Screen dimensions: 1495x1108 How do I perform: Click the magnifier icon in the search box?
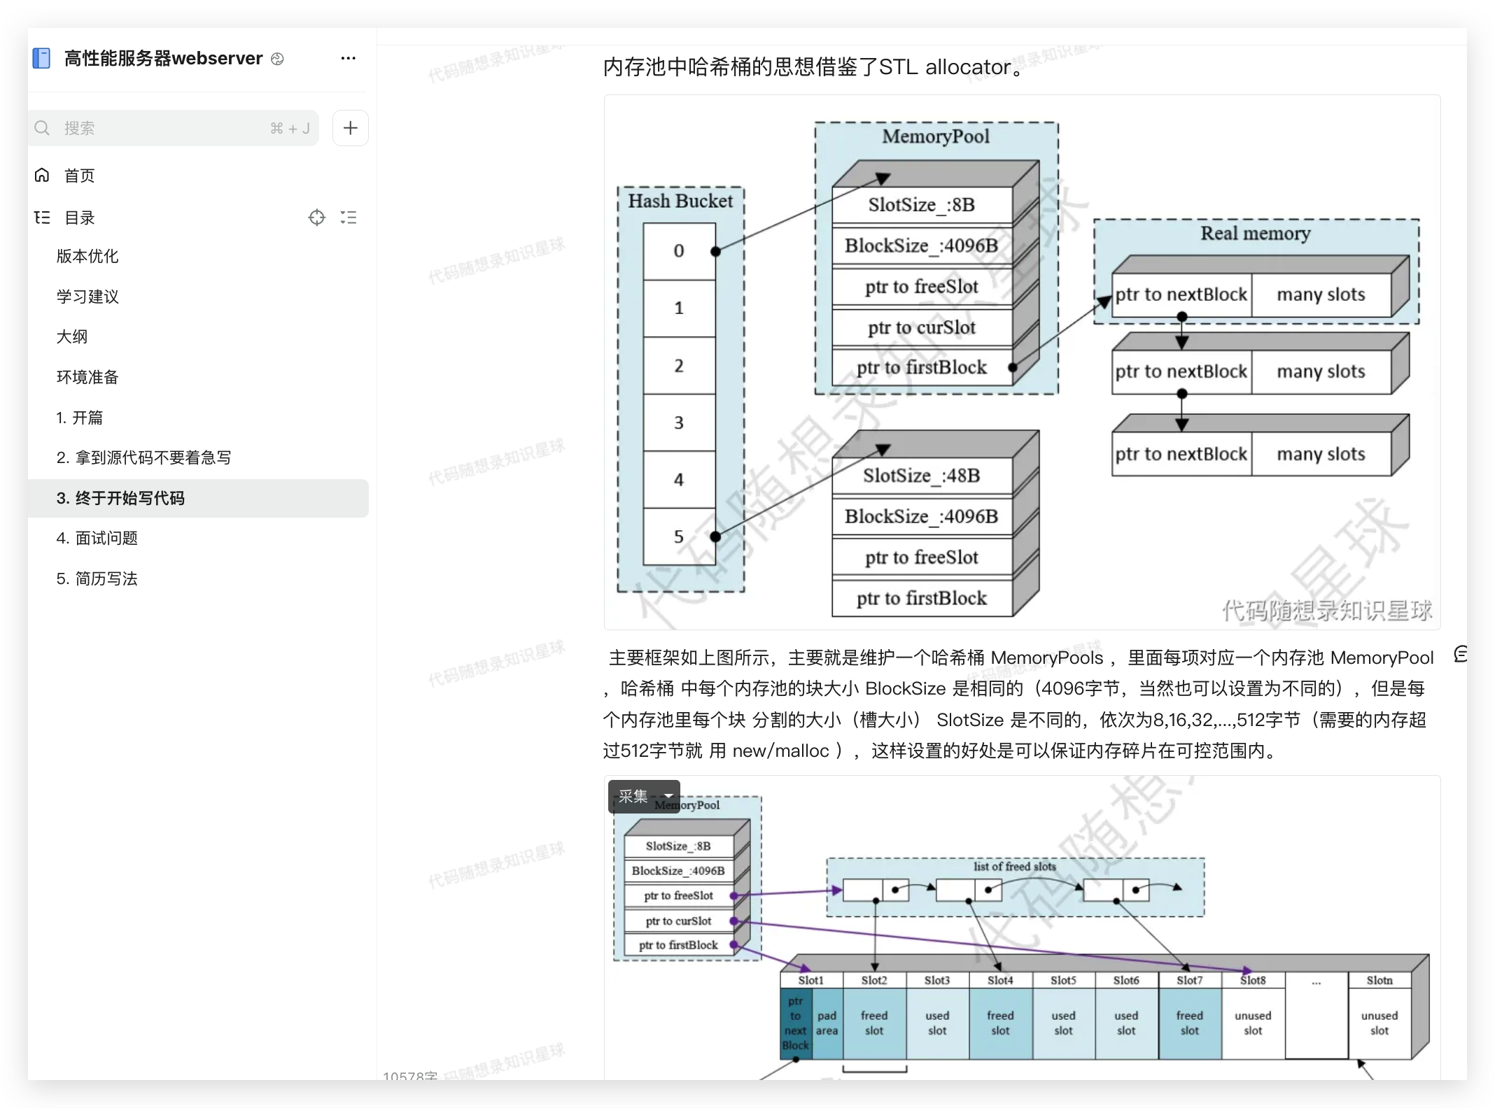point(42,127)
